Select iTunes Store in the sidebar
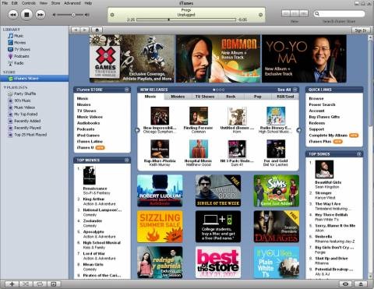This screenshot has height=289, width=374. pos(34,78)
